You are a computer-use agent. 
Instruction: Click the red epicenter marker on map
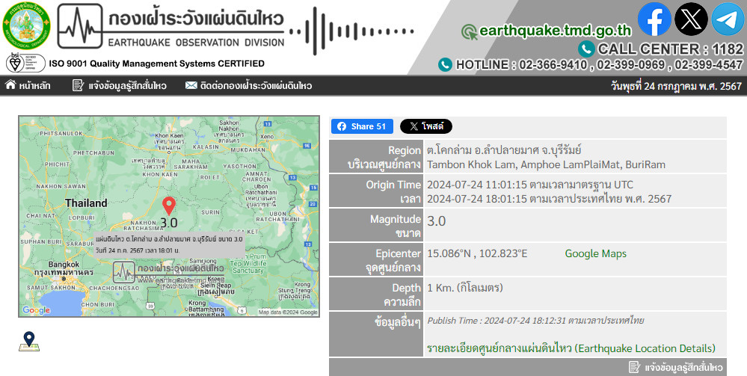(169, 206)
